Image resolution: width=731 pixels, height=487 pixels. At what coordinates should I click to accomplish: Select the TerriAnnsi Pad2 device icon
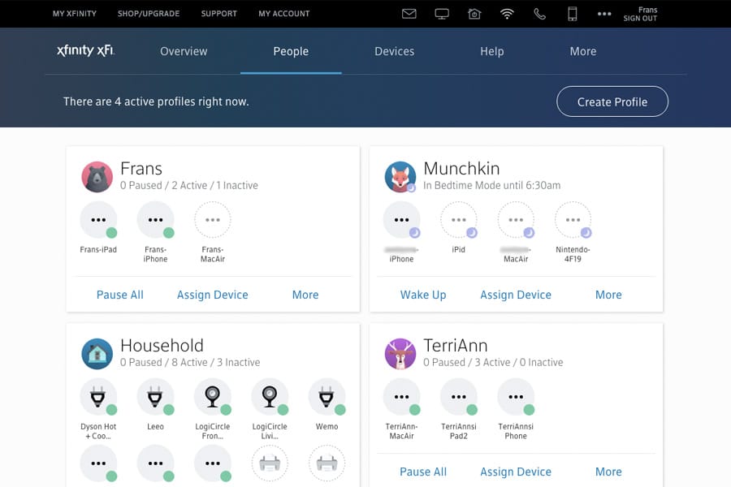click(459, 397)
